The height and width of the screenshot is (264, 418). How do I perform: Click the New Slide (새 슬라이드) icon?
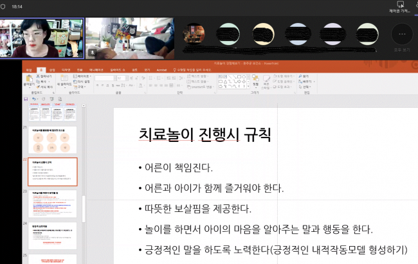point(64,78)
